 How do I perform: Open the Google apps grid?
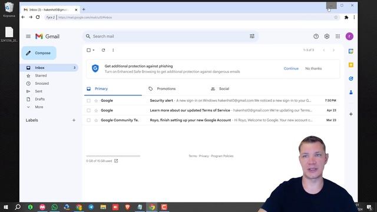point(338,37)
